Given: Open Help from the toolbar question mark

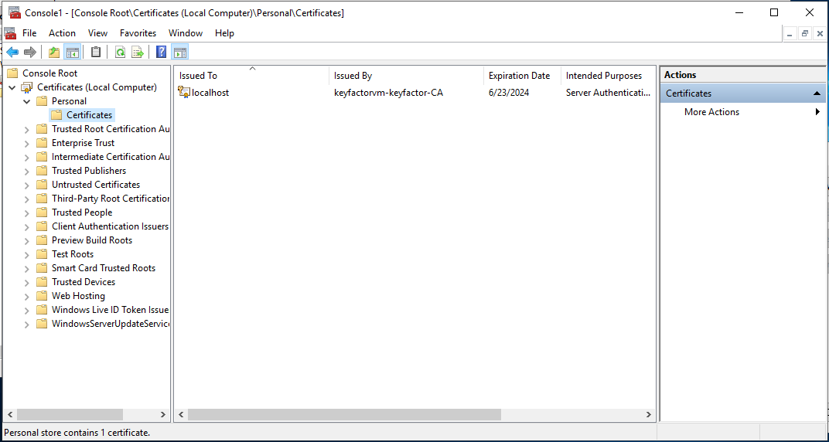Looking at the screenshot, I should 162,52.
